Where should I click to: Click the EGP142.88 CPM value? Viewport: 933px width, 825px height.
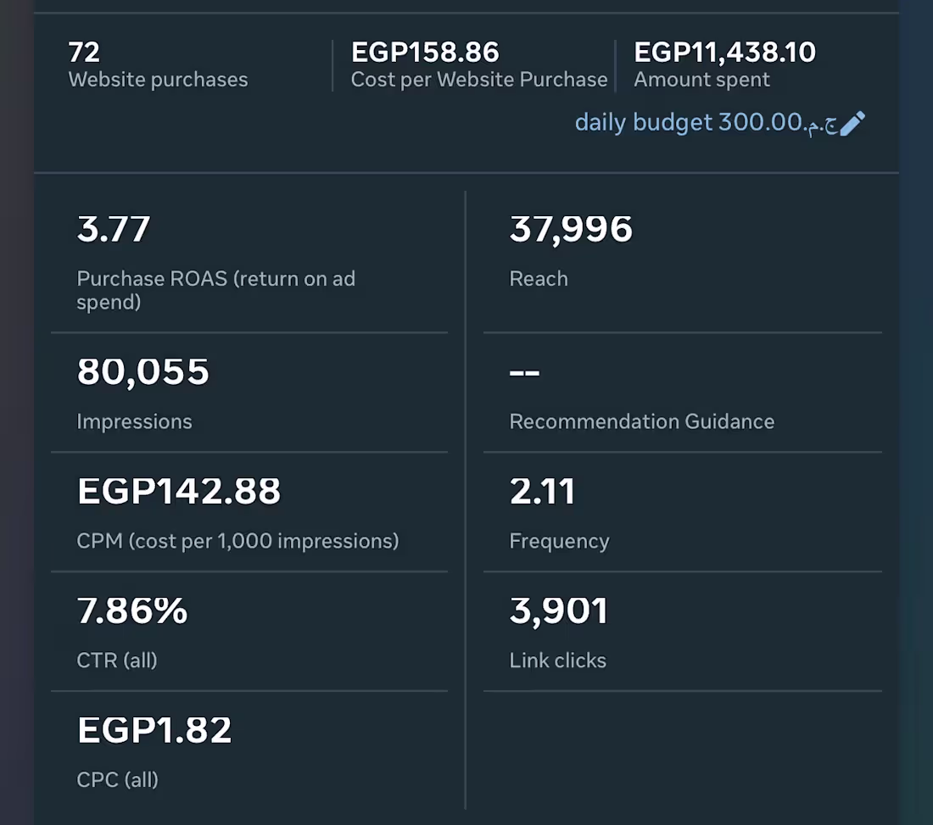[178, 491]
